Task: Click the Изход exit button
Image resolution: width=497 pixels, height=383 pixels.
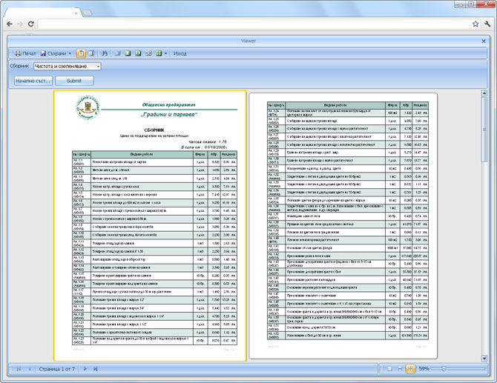Action: pos(180,53)
